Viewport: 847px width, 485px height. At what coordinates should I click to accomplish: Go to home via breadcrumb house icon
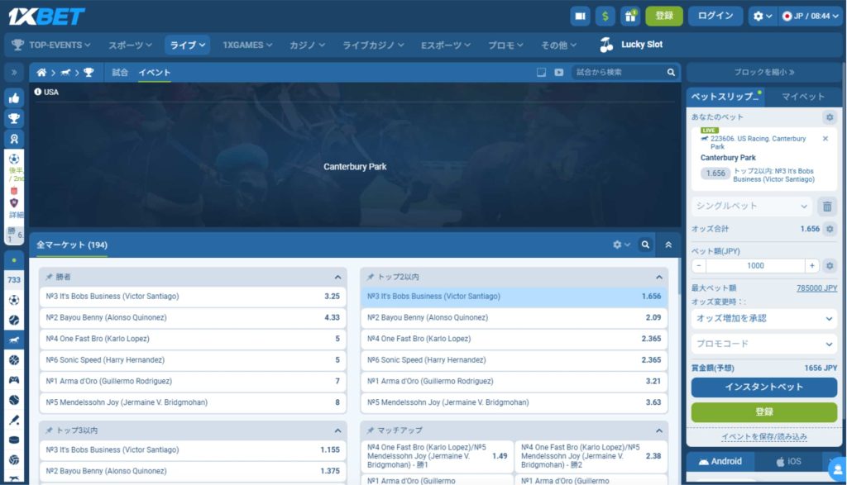coord(41,72)
